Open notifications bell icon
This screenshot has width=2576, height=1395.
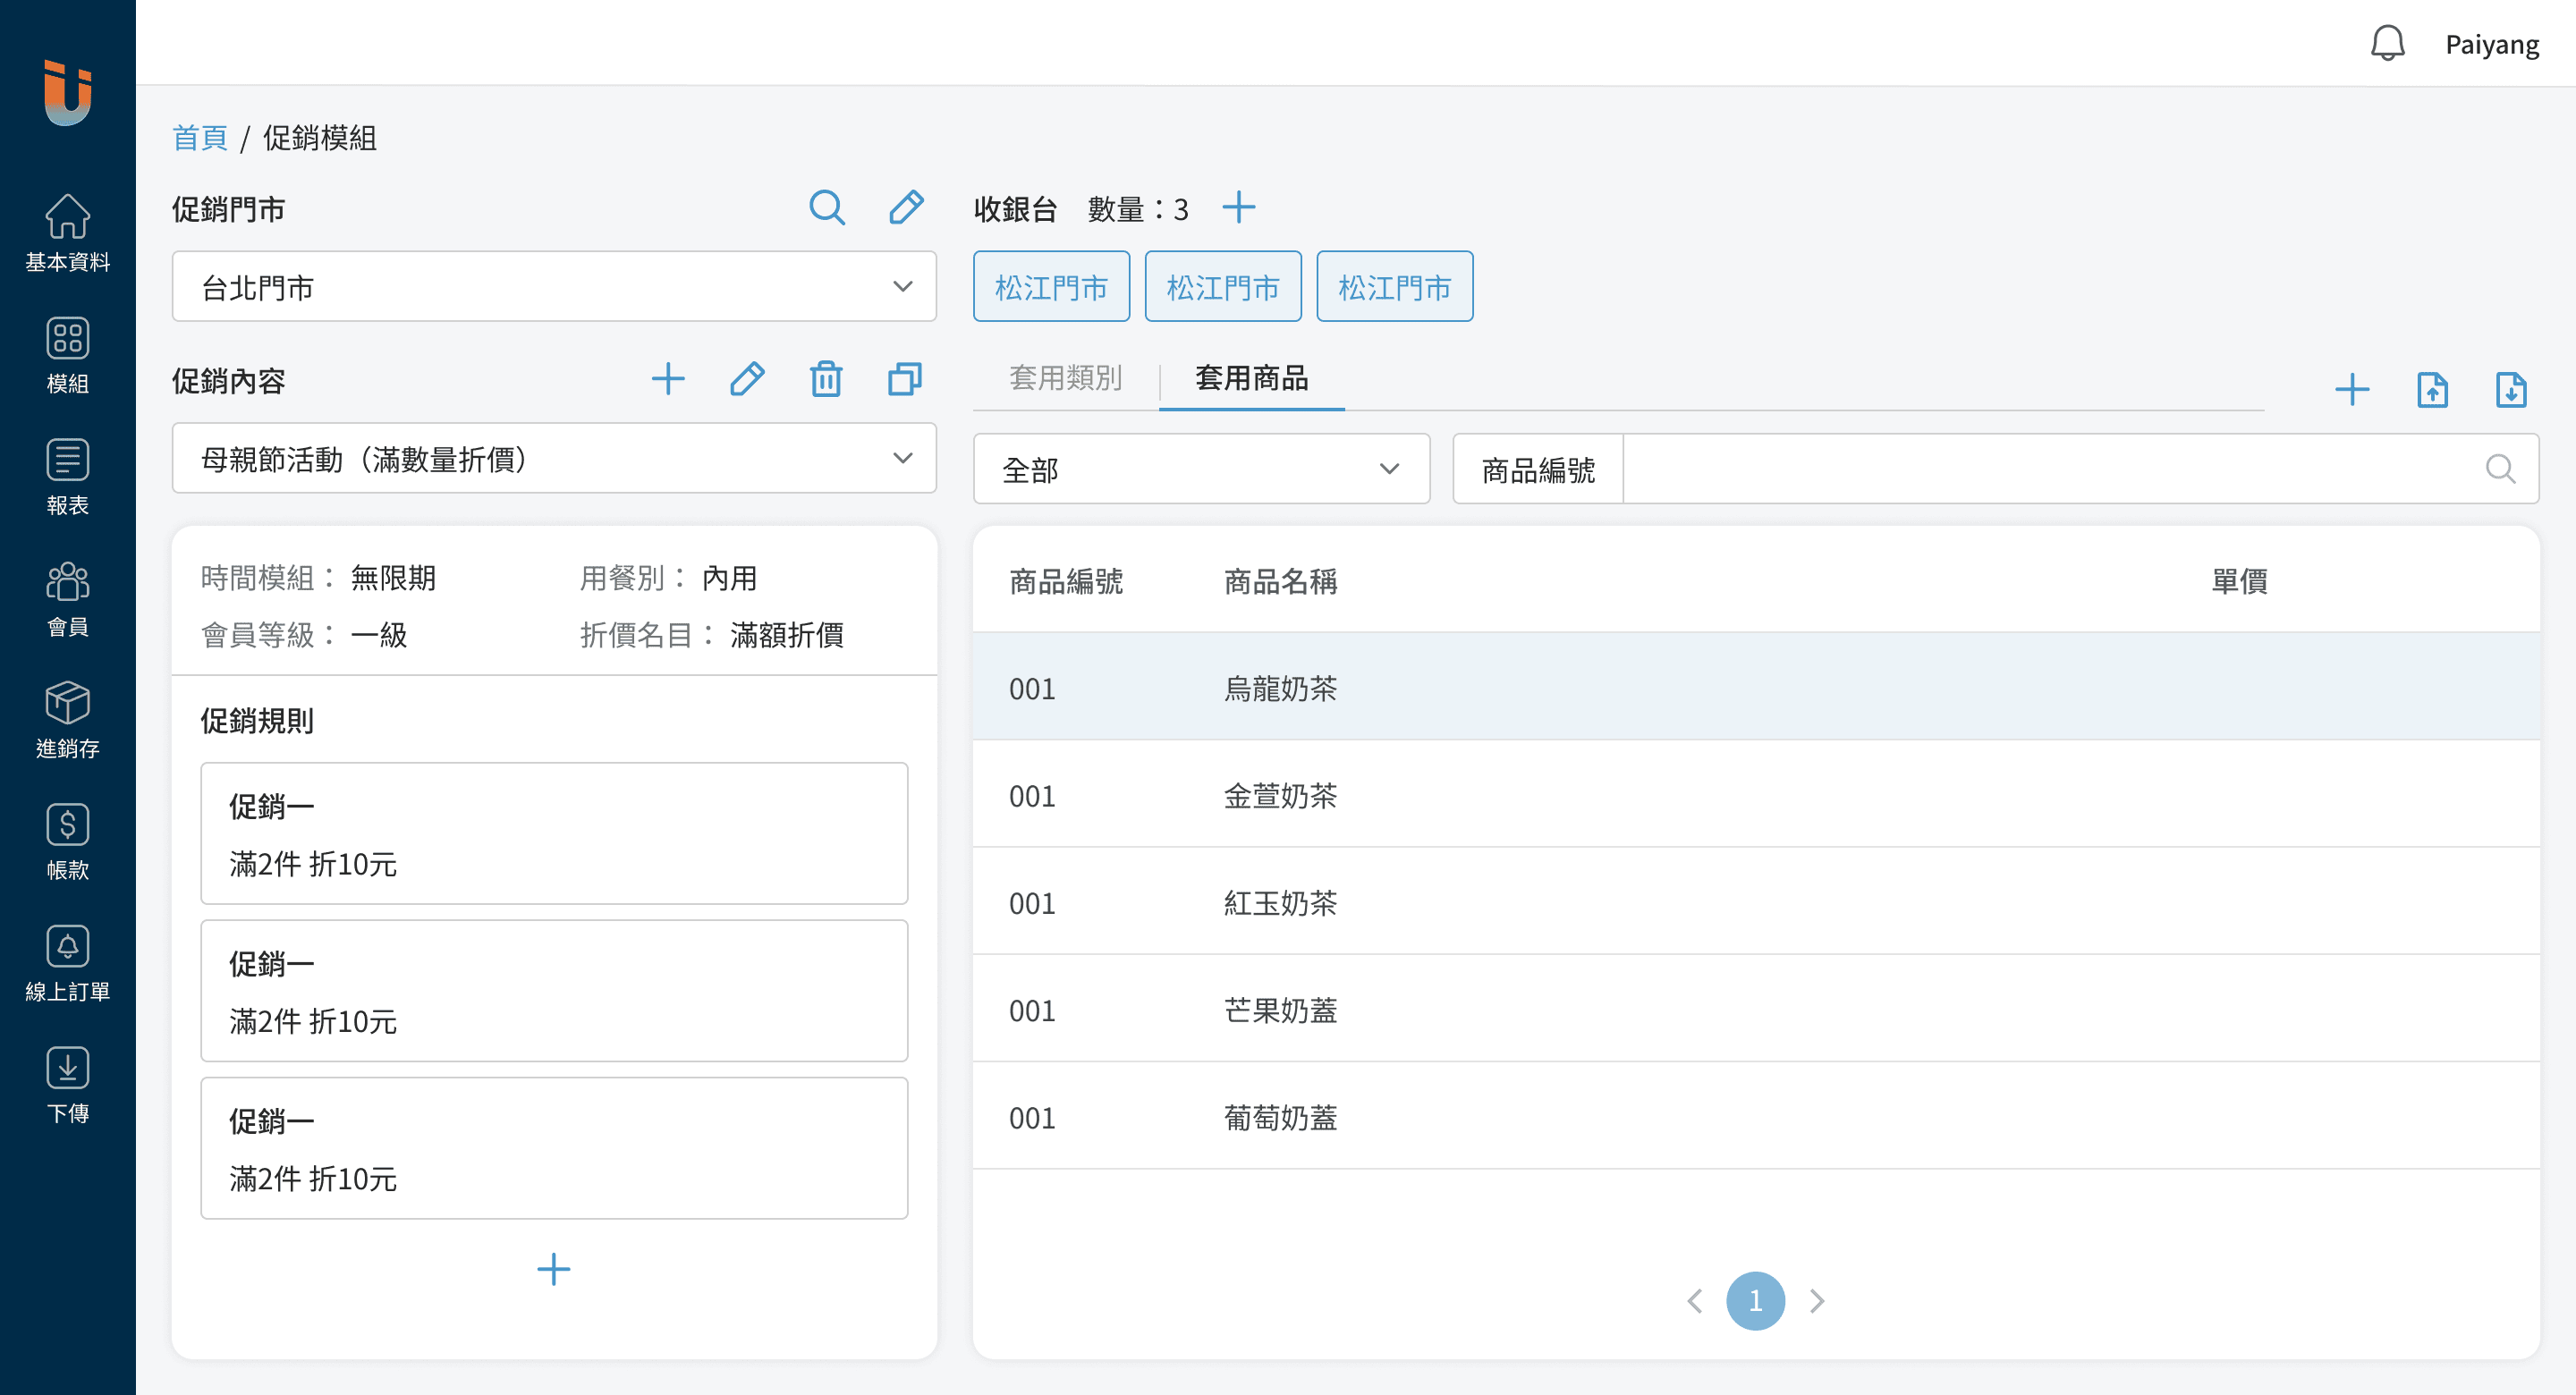[x=2387, y=44]
